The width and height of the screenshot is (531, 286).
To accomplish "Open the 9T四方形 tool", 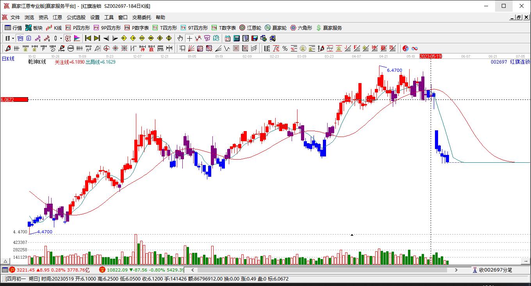I will [194, 28].
